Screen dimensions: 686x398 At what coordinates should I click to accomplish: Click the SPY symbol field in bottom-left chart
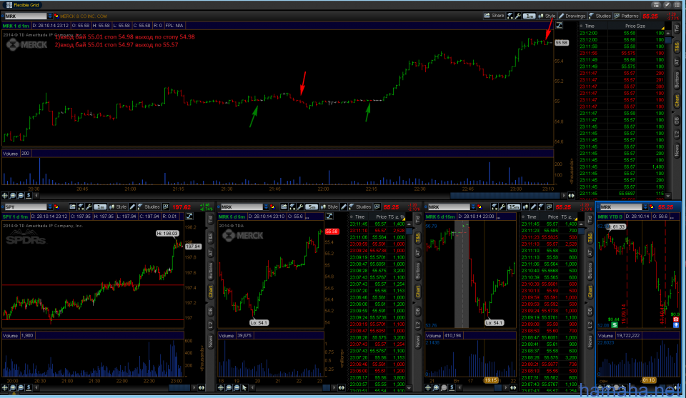(x=26, y=207)
